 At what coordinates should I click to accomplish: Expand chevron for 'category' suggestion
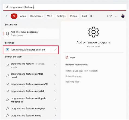[x=55, y=108]
